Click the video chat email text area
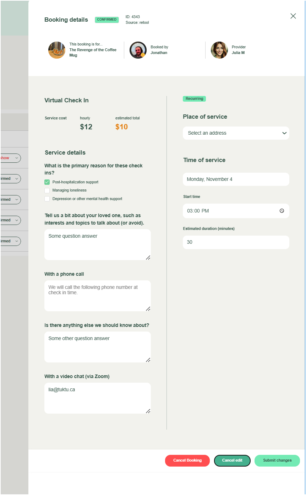 point(97,398)
